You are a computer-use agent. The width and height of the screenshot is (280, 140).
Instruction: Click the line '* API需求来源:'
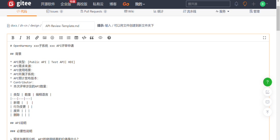pyautogui.click(x=21, y=66)
